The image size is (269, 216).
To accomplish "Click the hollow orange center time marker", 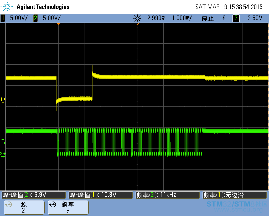I will 137,24.
